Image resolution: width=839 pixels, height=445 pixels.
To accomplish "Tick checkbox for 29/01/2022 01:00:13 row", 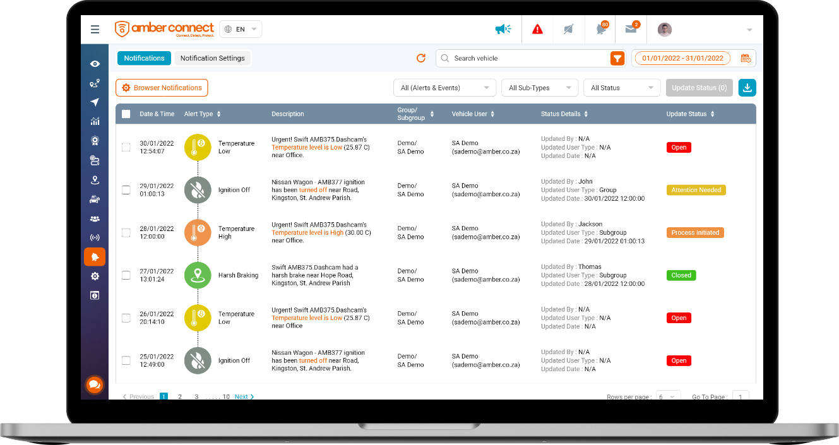I will (x=126, y=190).
